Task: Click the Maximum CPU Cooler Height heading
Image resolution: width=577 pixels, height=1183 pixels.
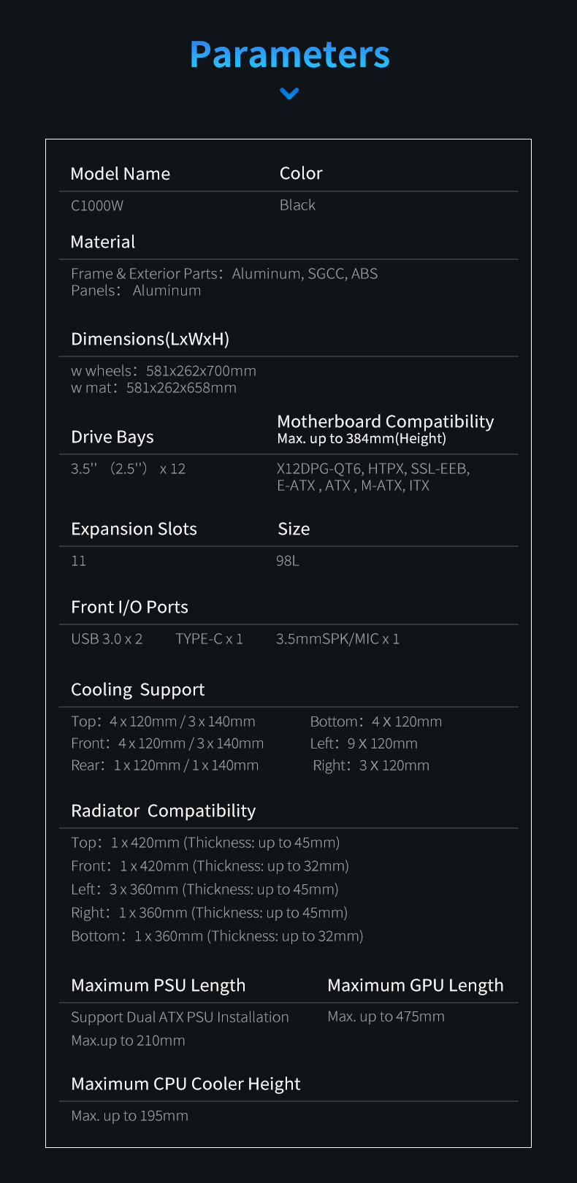Action: pyautogui.click(x=186, y=1084)
